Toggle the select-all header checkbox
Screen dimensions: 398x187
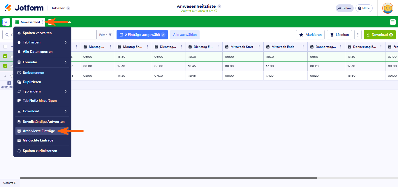click(5, 47)
